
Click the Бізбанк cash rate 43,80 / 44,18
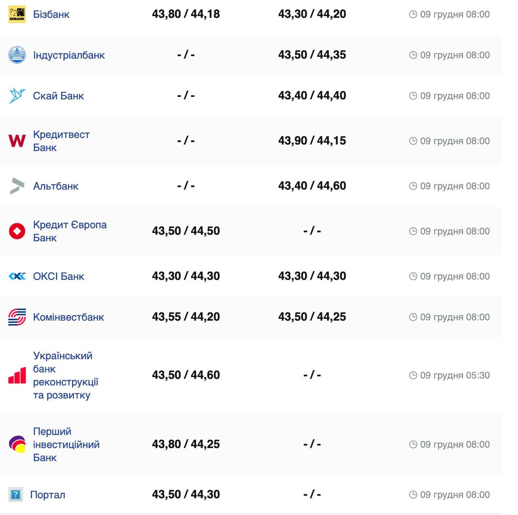click(x=186, y=14)
